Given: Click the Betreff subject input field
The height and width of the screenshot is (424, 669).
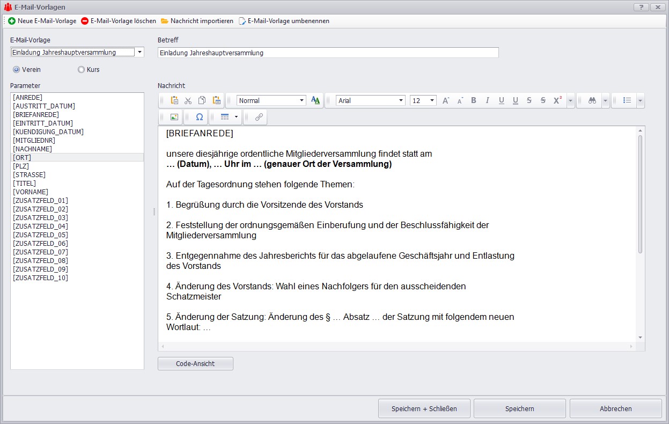Looking at the screenshot, I should click(x=328, y=53).
